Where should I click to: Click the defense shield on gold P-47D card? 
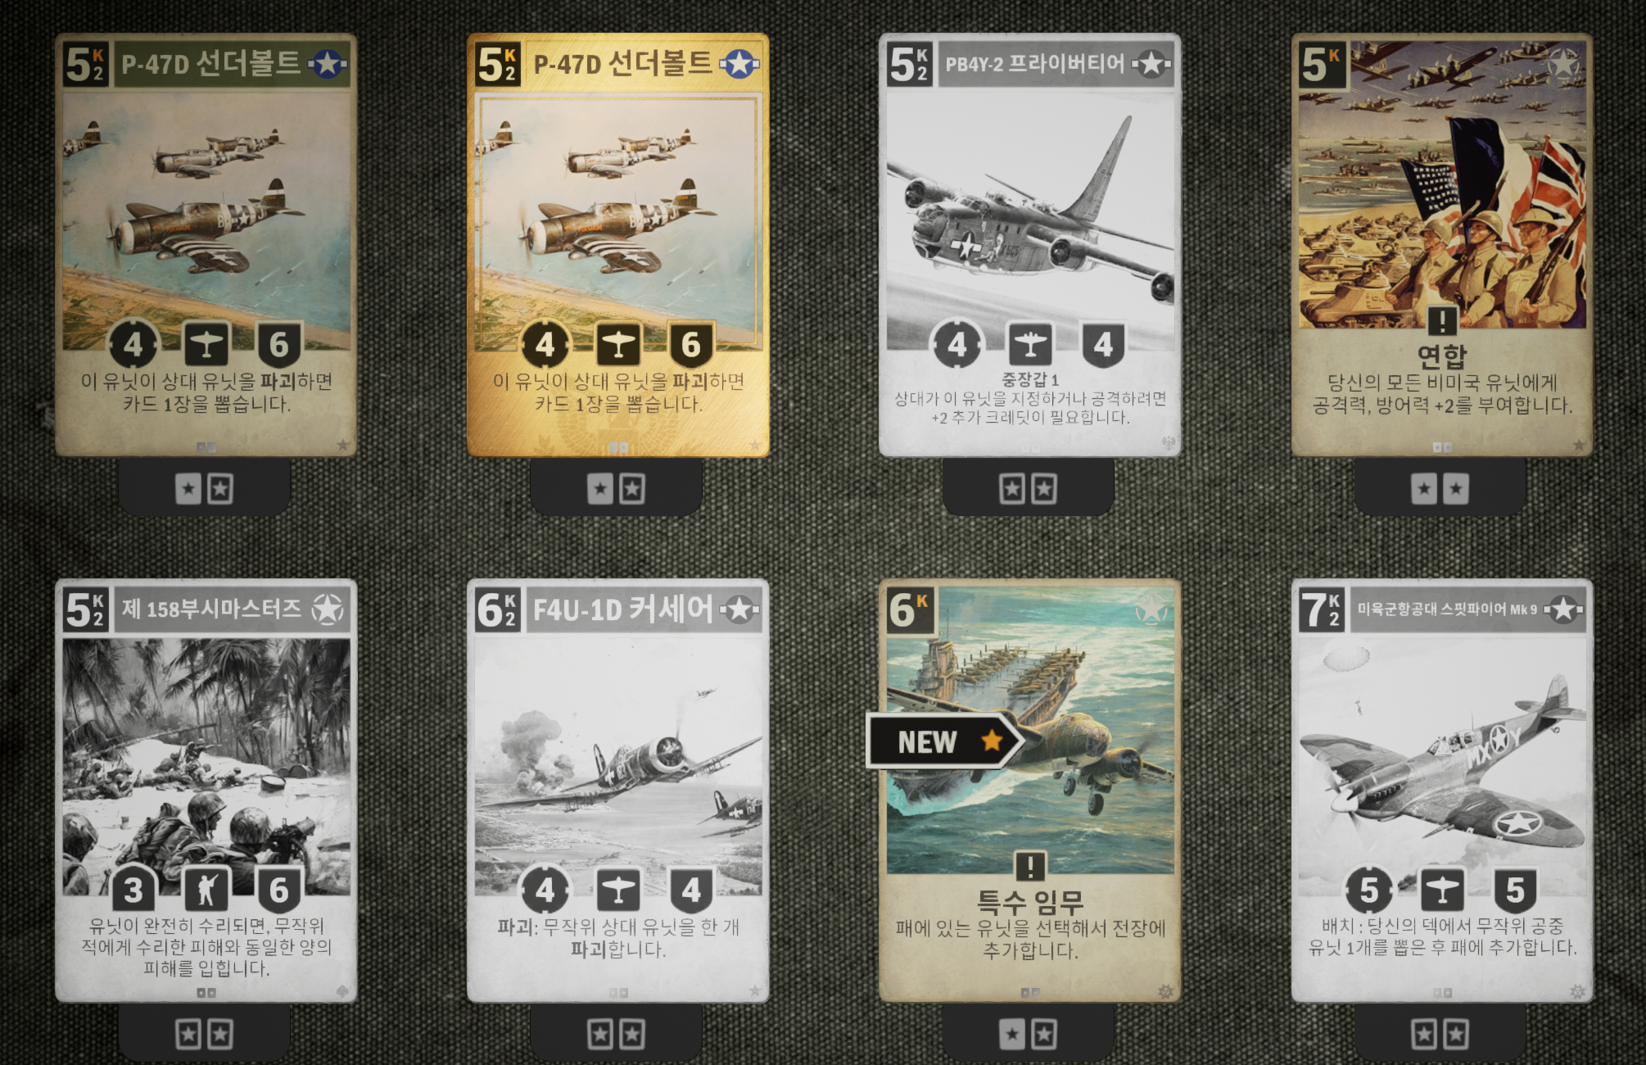coord(691,345)
